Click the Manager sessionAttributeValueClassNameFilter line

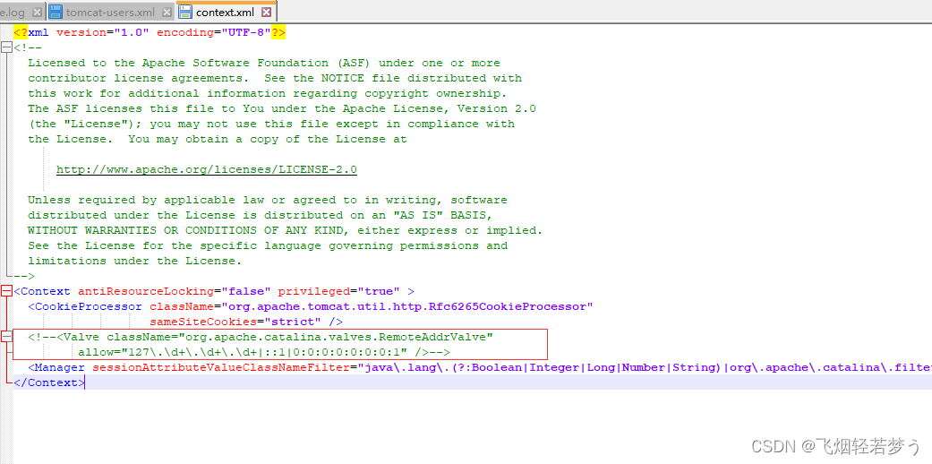480,367
